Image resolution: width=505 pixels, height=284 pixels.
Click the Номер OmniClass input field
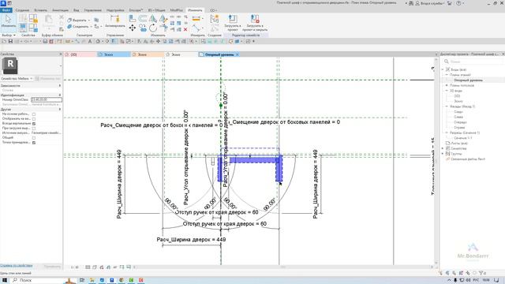(47, 100)
